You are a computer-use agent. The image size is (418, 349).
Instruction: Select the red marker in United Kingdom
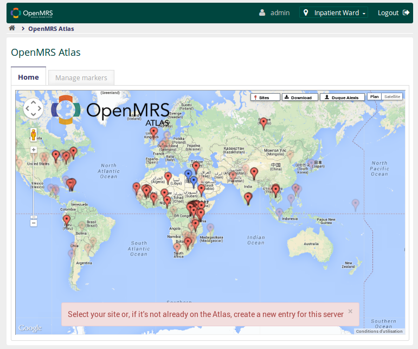pos(153,133)
